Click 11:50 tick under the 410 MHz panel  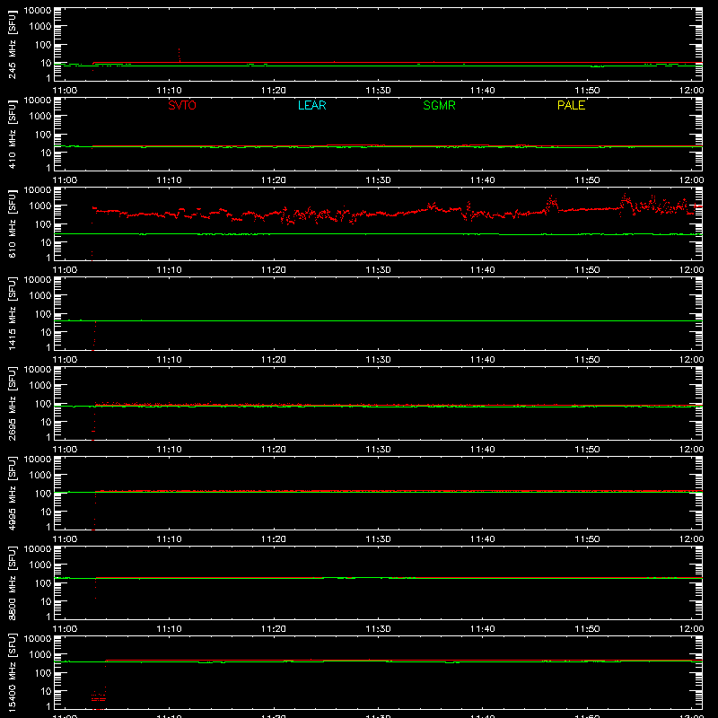[x=587, y=180]
